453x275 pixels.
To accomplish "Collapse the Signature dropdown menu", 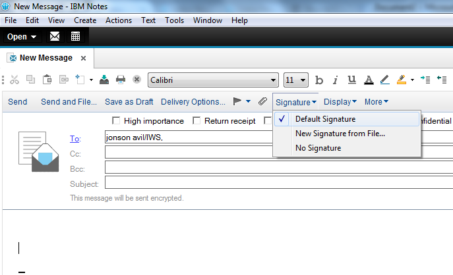I will [x=296, y=102].
